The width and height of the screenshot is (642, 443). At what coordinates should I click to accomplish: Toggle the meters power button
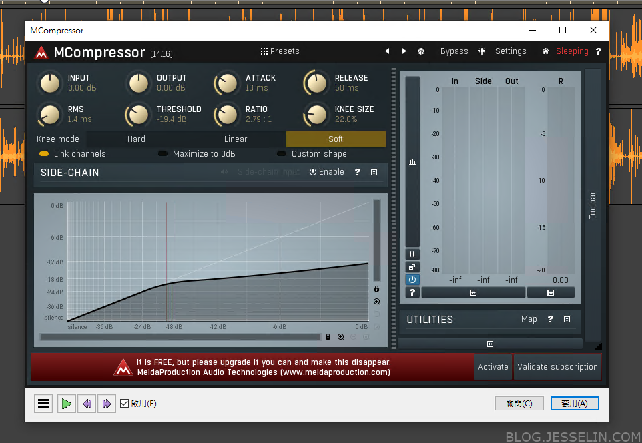point(412,280)
